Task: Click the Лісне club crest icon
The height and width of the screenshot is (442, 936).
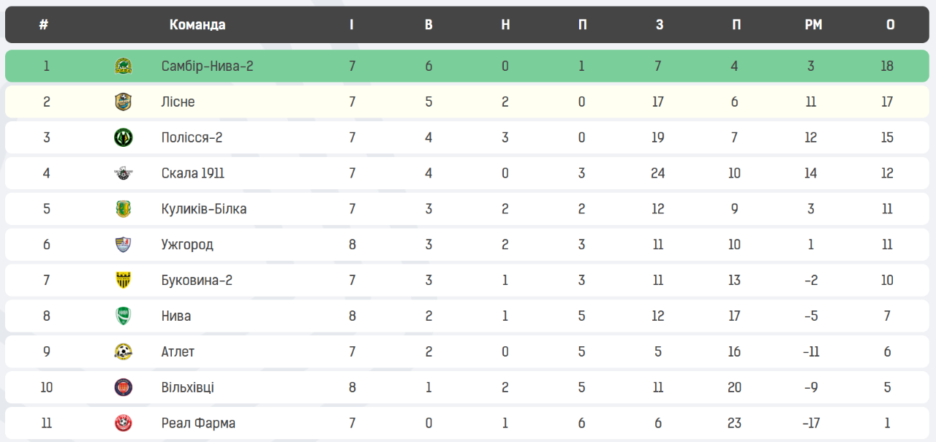Action: [123, 102]
